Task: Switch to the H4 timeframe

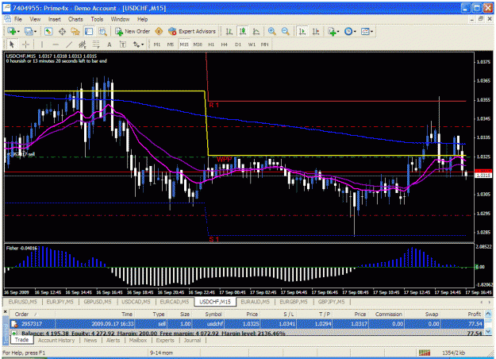Action: pos(225,44)
